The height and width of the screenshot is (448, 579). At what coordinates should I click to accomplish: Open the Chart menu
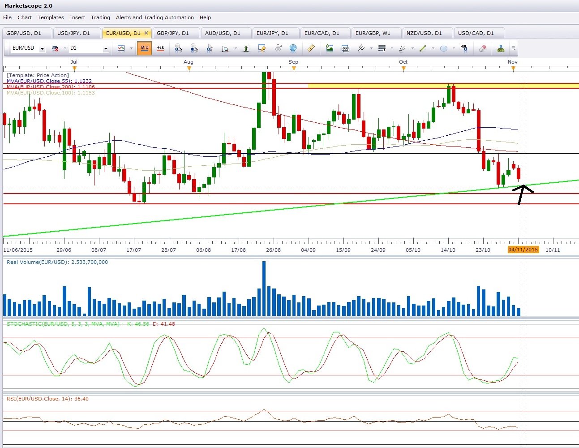pos(25,17)
